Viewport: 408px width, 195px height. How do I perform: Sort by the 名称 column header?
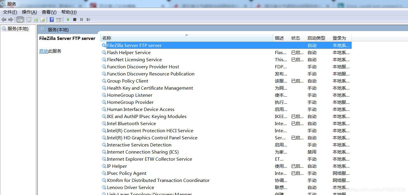click(x=187, y=38)
